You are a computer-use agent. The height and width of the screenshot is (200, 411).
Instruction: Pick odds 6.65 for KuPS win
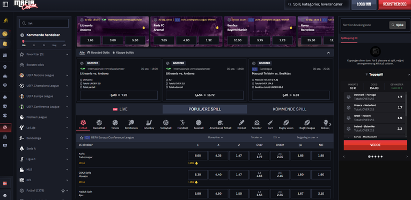tap(197, 155)
